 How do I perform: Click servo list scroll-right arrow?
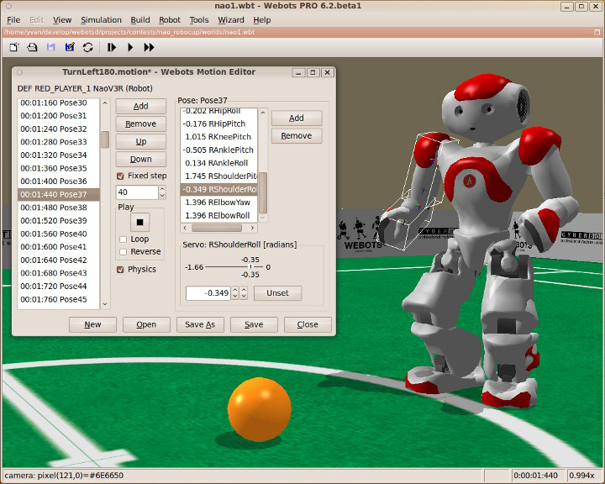pyautogui.click(x=252, y=228)
